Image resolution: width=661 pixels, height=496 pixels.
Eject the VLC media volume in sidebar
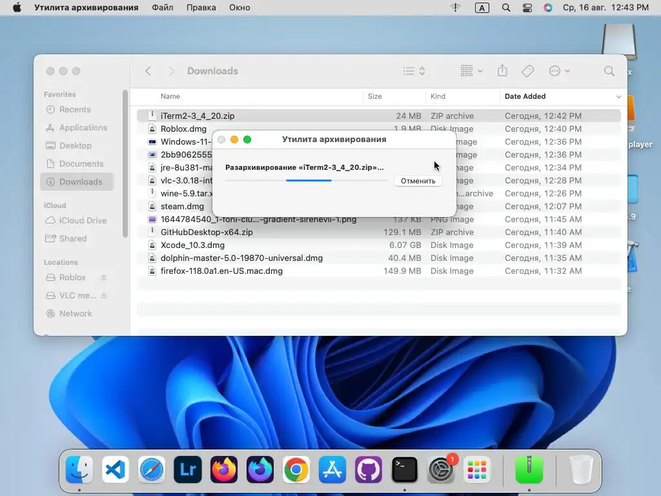tap(104, 296)
